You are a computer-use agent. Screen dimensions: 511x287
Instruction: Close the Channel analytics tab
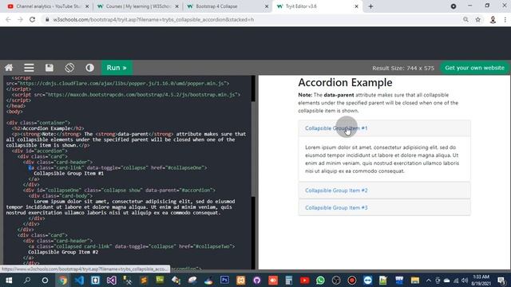(87, 6)
